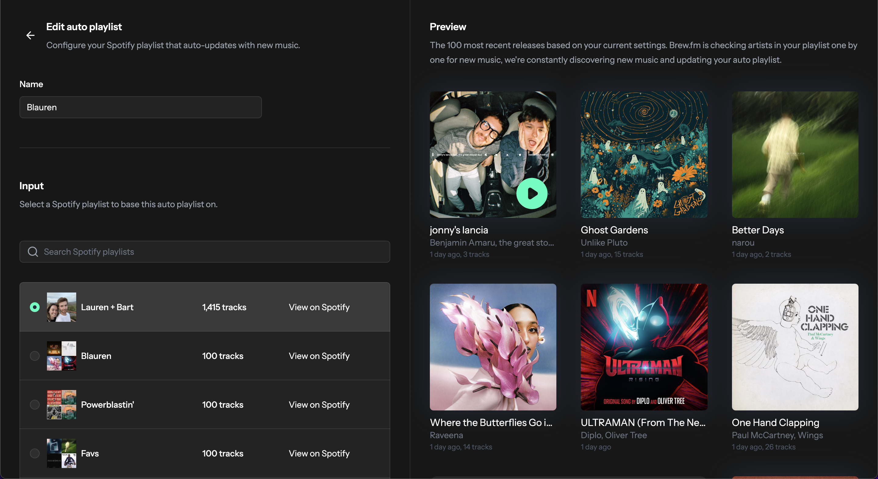Screen dimensions: 878x479
Task: Open the One Hand Clapping album artwork
Action: tap(795, 347)
